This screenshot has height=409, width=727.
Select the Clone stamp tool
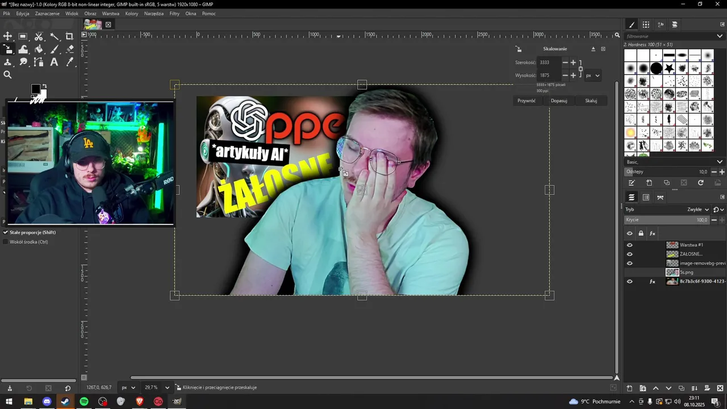coord(8,62)
